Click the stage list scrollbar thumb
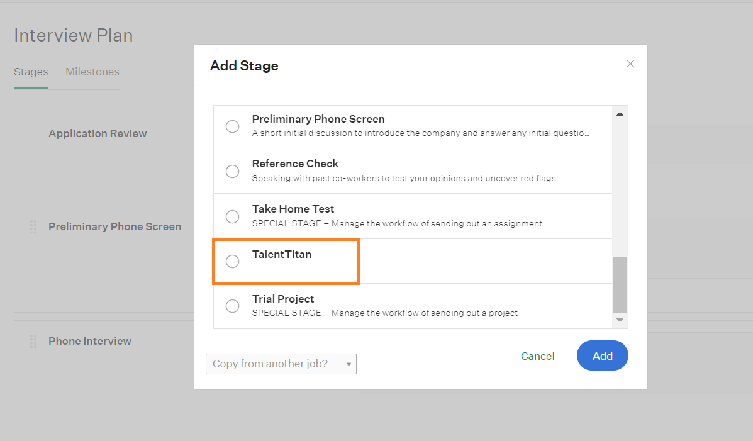The image size is (753, 441). (x=620, y=285)
